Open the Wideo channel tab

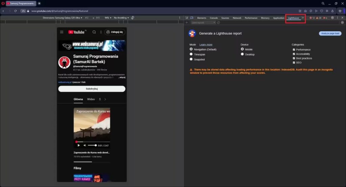(91, 99)
